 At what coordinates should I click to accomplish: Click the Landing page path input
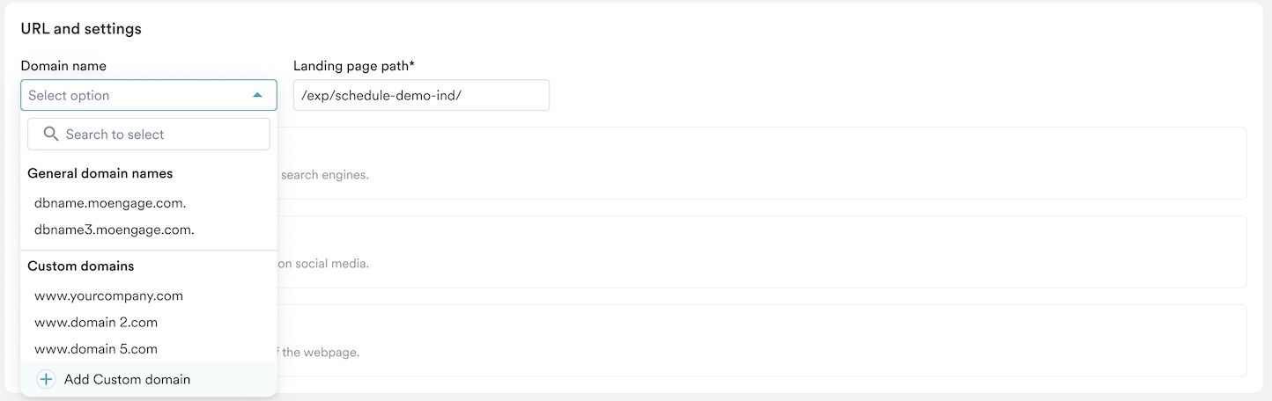[x=420, y=95]
